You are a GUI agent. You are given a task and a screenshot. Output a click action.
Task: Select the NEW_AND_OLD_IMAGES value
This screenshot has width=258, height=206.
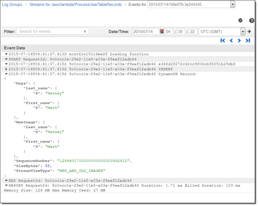point(81,171)
